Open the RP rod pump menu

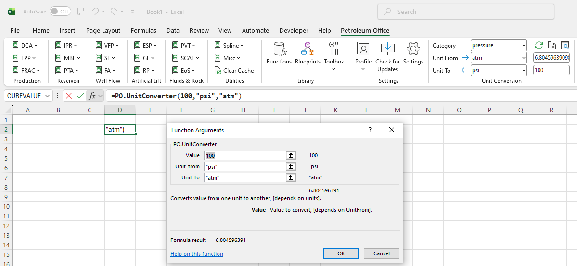(x=144, y=70)
